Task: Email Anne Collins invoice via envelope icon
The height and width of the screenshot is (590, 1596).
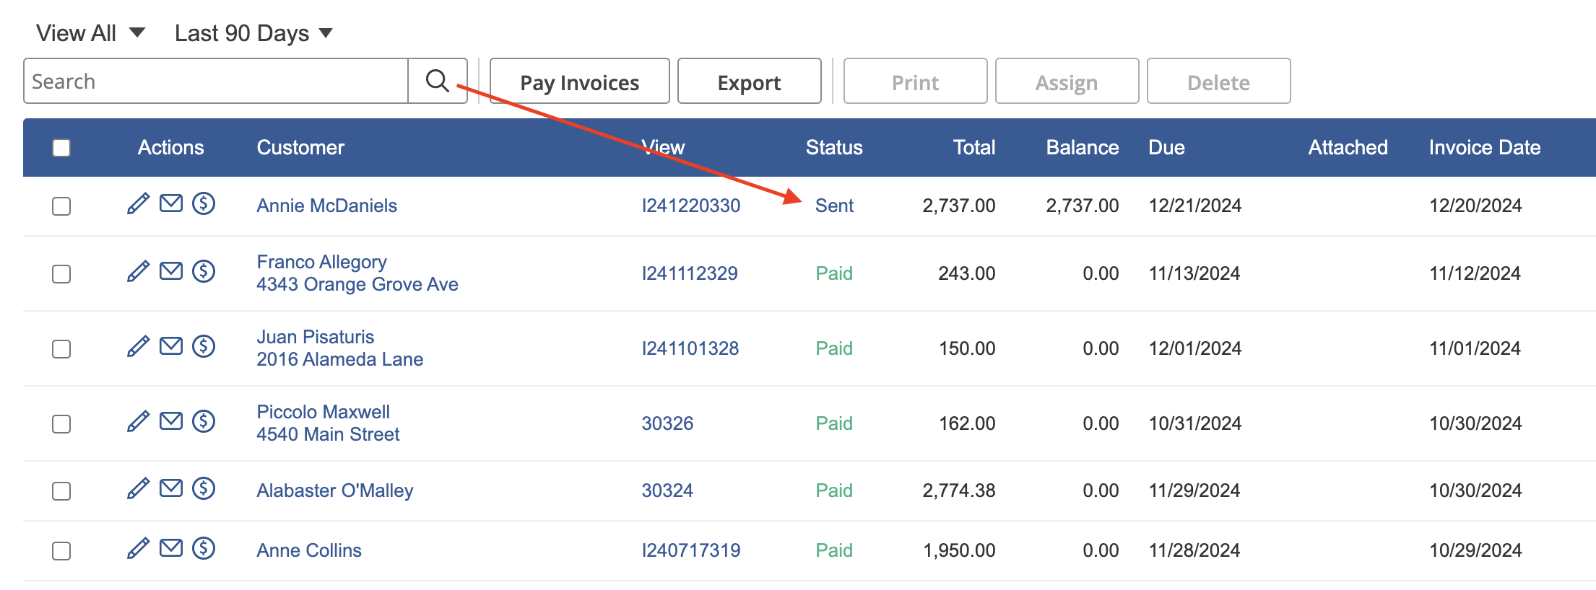Action: [171, 548]
